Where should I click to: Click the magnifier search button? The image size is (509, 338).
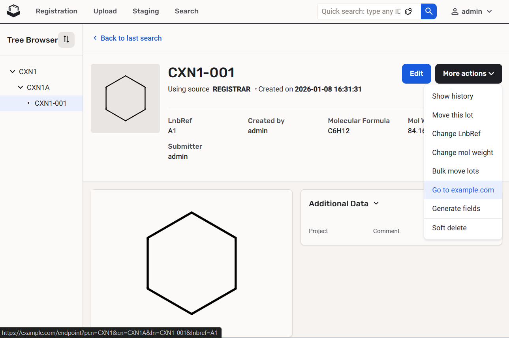pos(428,11)
